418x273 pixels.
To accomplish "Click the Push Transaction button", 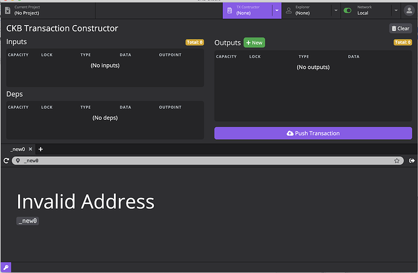I will (x=313, y=133).
